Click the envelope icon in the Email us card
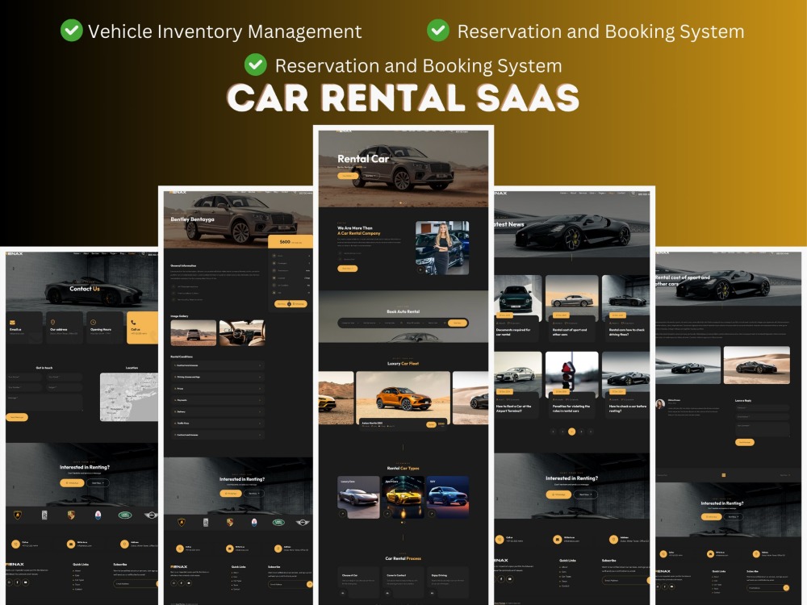The image size is (807, 605). click(x=12, y=323)
